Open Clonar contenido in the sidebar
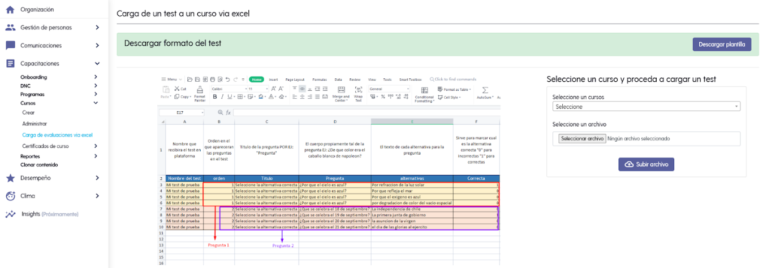Image resolution: width=763 pixels, height=268 pixels. point(39,165)
